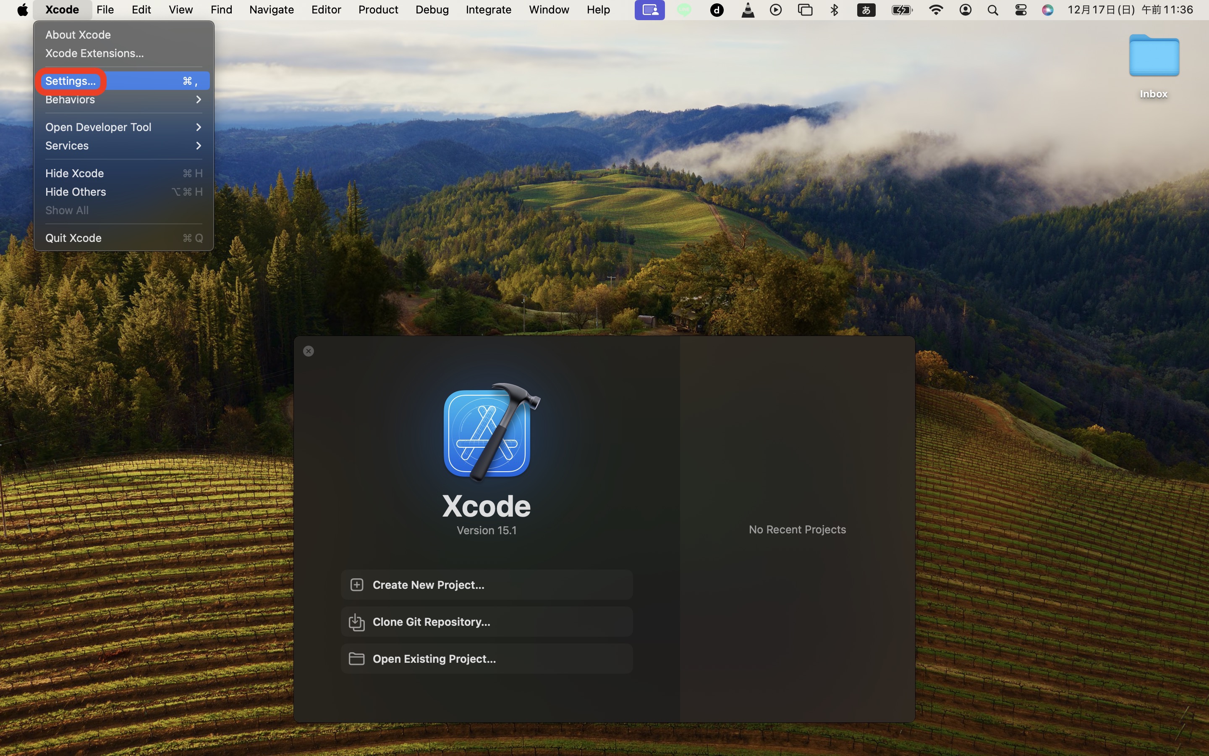Close the Welcome to Xcode window
The height and width of the screenshot is (756, 1209).
click(309, 351)
